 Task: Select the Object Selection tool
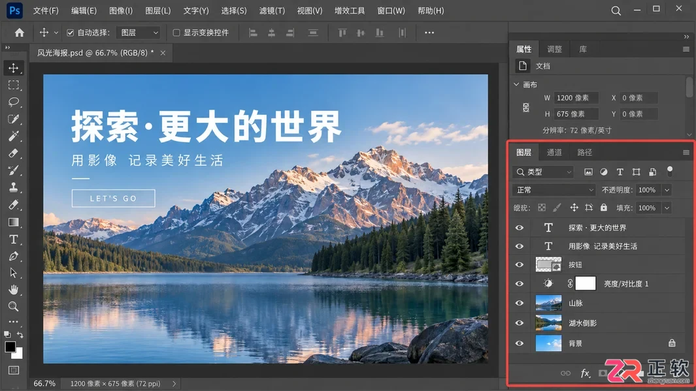click(13, 119)
